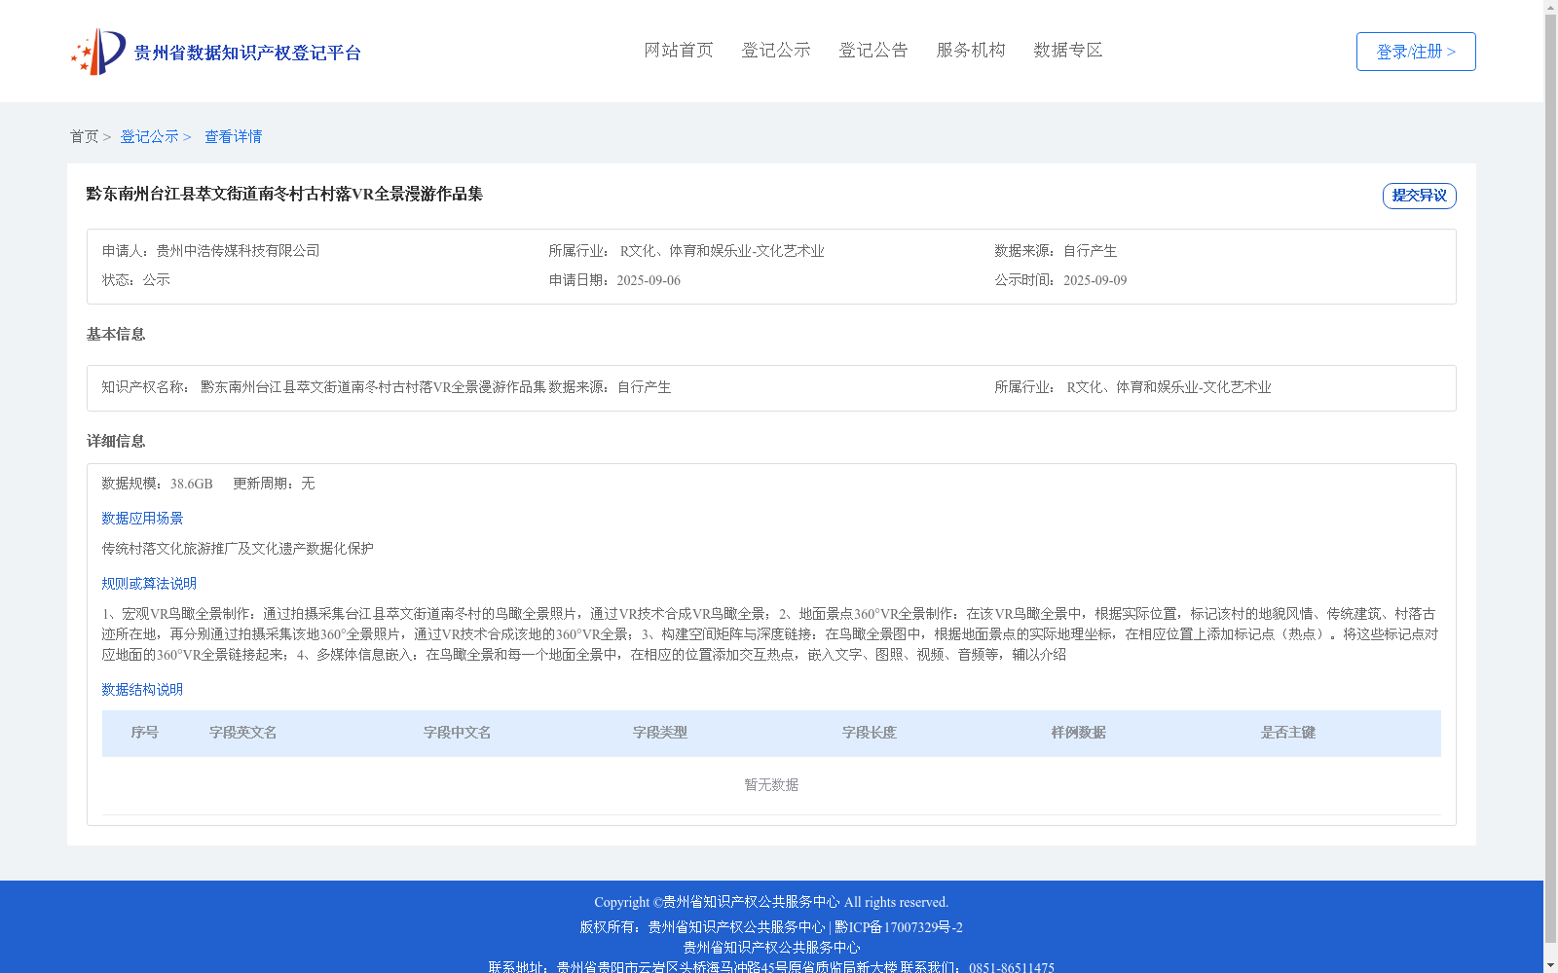The width and height of the screenshot is (1558, 973).
Task: Click 字段中文名 column header
Action: tap(458, 733)
